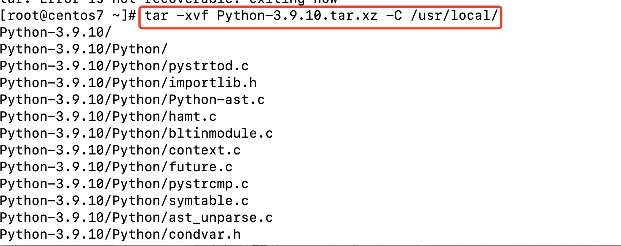Click the pystrcmp.c file line
Image resolution: width=621 pixels, height=246 pixels.
124,184
